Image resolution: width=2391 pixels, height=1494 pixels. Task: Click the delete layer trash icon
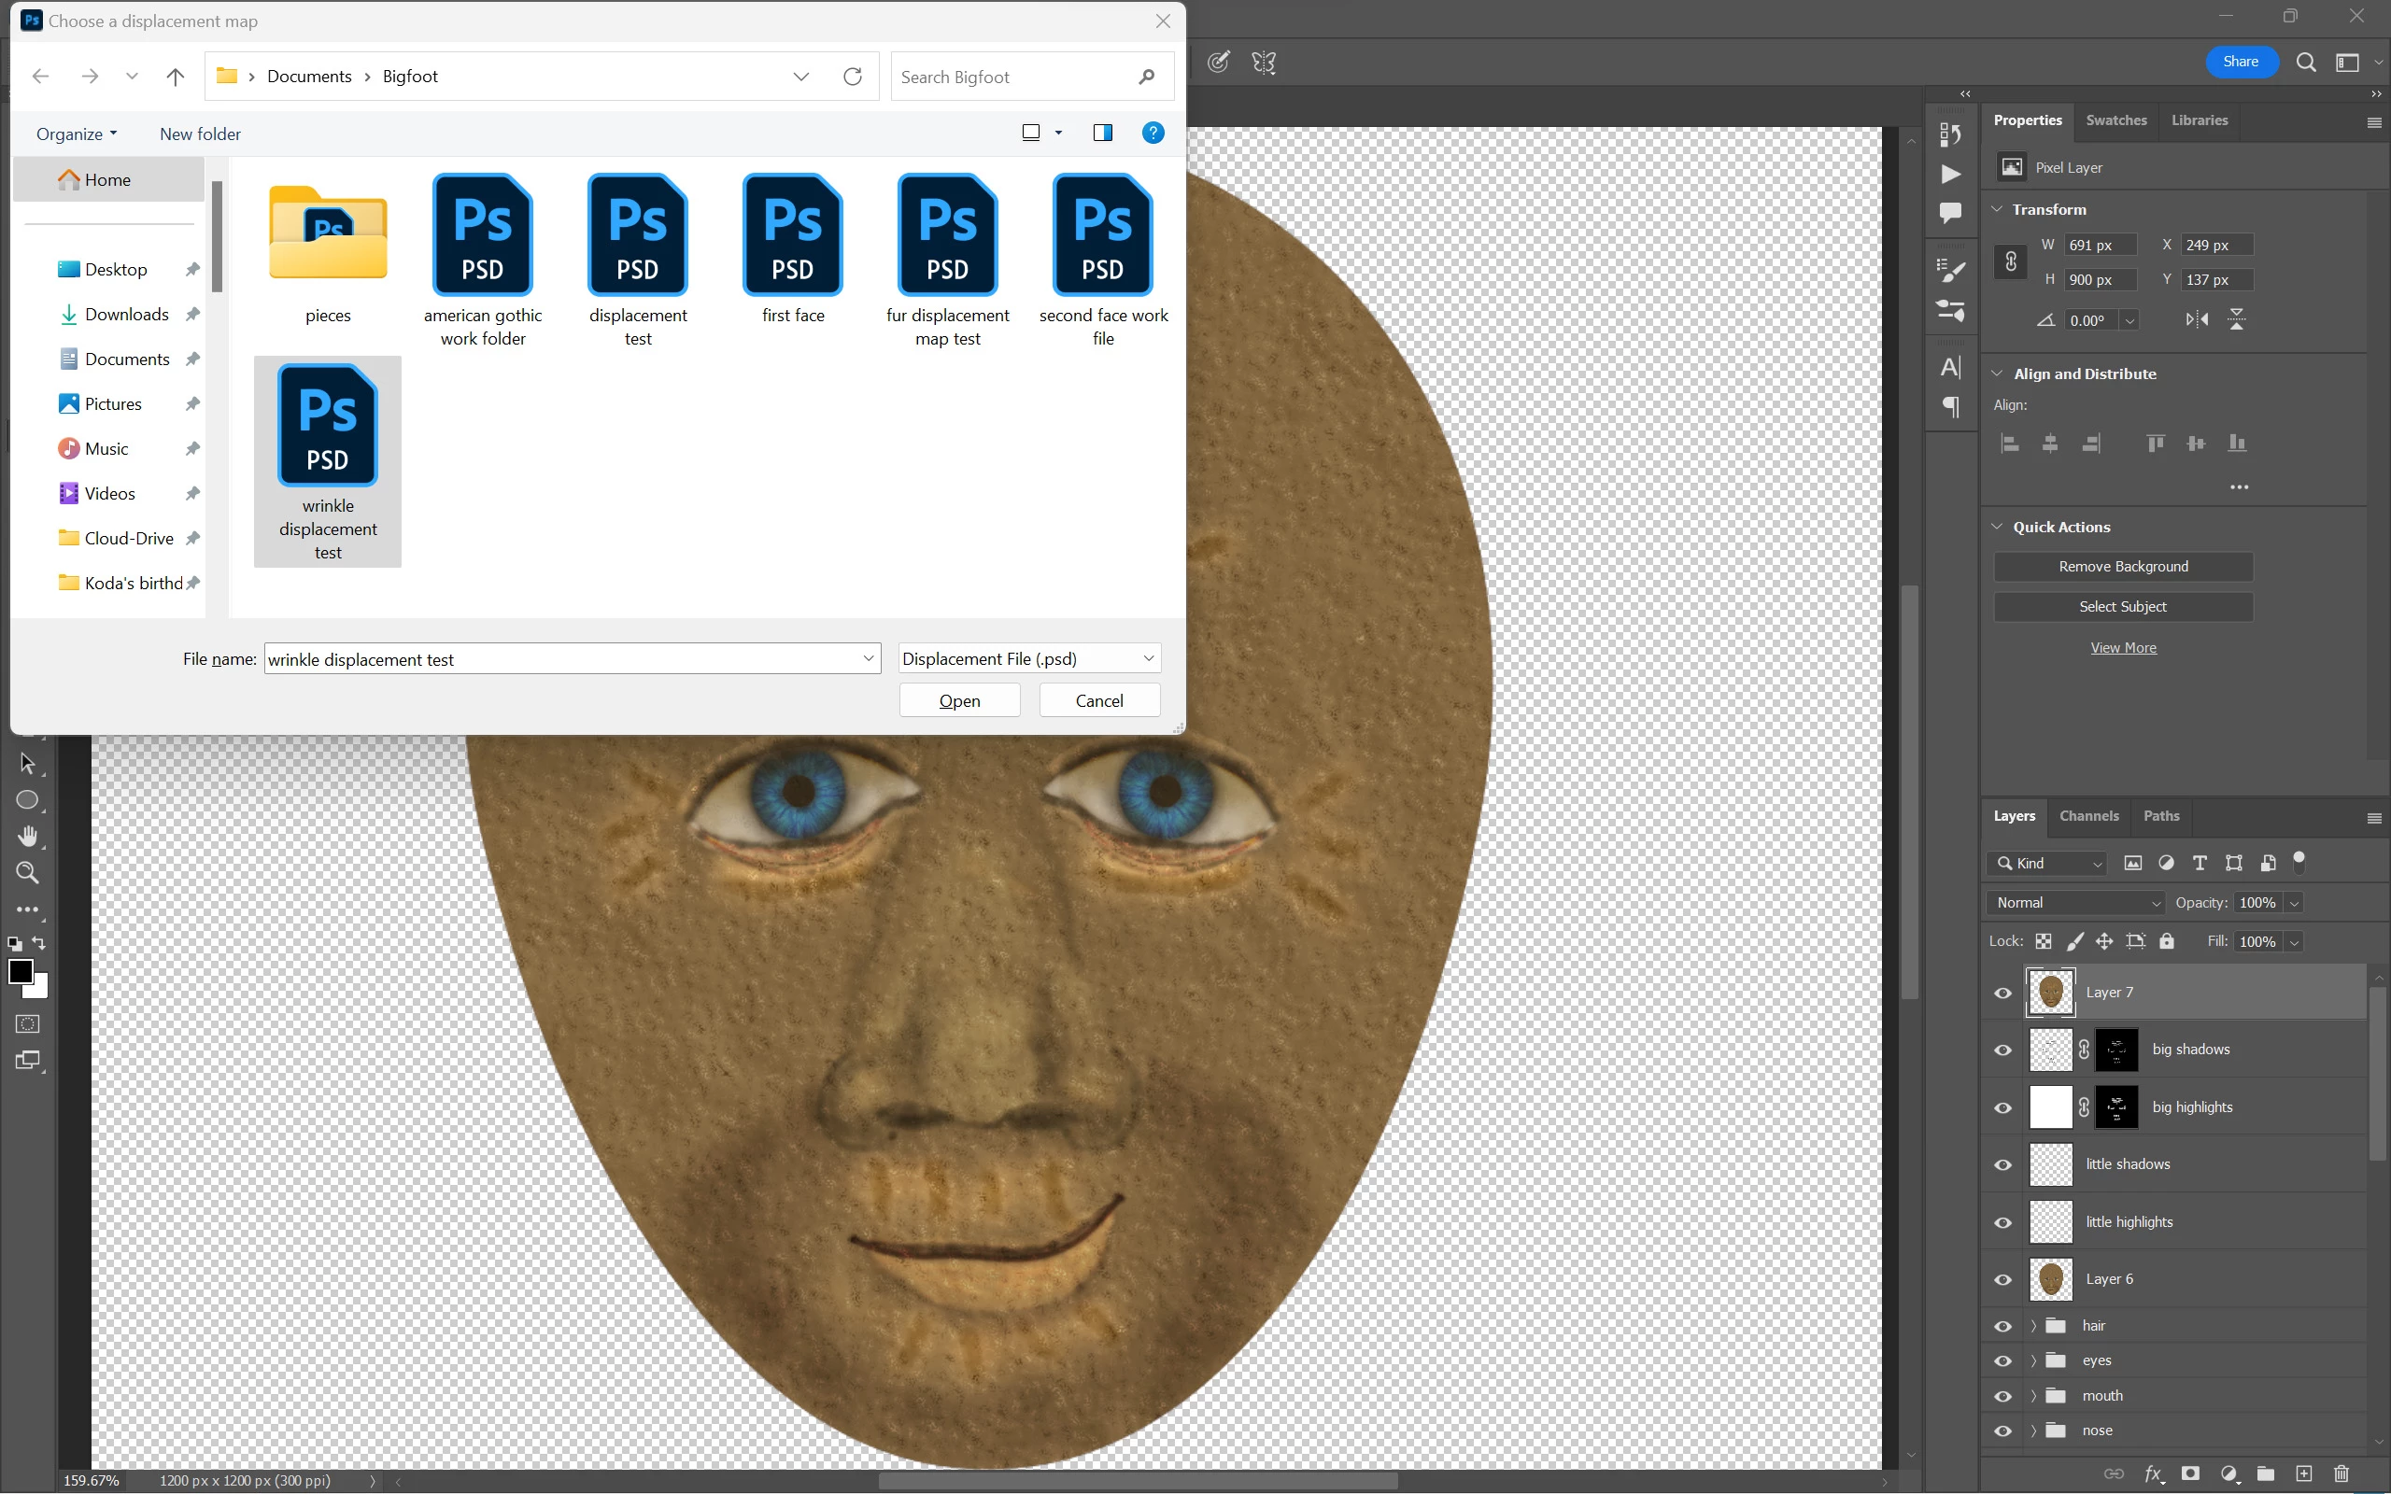click(2341, 1473)
